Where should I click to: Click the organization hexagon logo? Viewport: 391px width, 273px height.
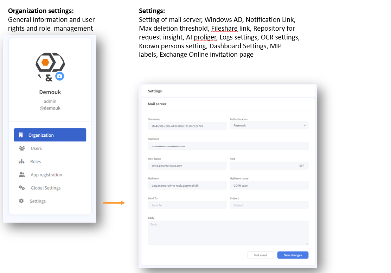click(50, 63)
